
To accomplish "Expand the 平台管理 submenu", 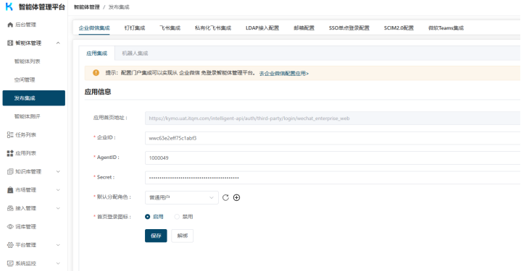I will (58, 245).
